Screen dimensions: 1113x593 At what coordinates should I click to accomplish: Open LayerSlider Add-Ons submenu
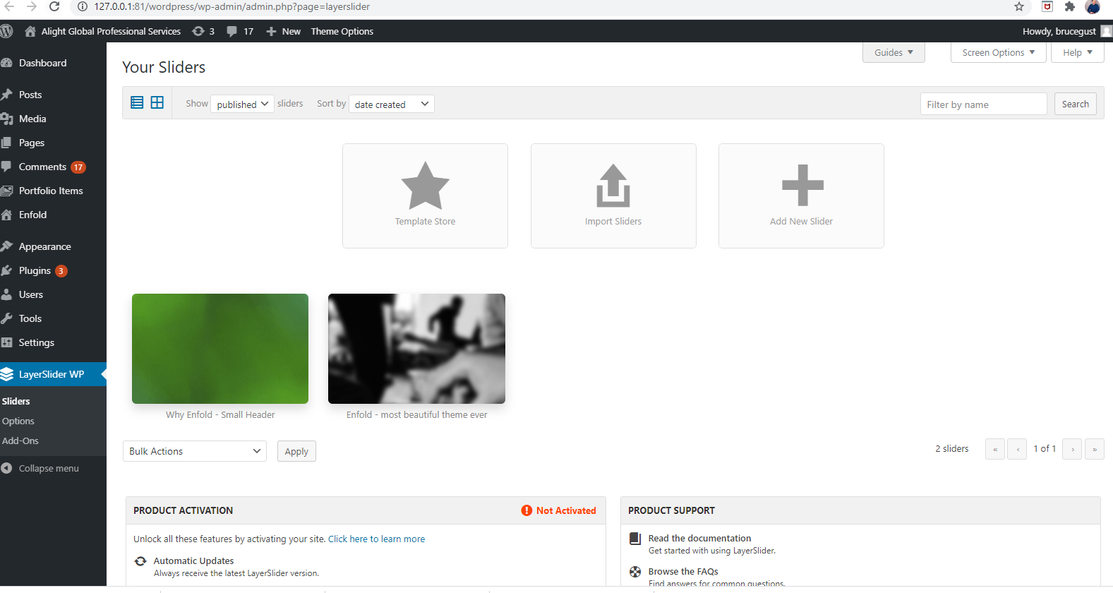click(20, 441)
